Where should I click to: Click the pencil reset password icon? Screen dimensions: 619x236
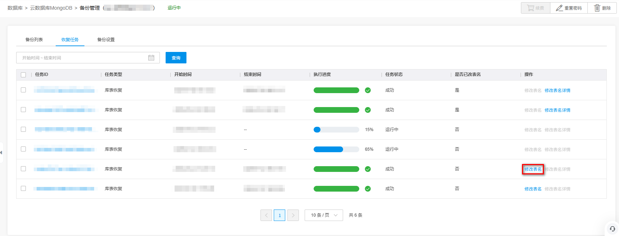559,8
